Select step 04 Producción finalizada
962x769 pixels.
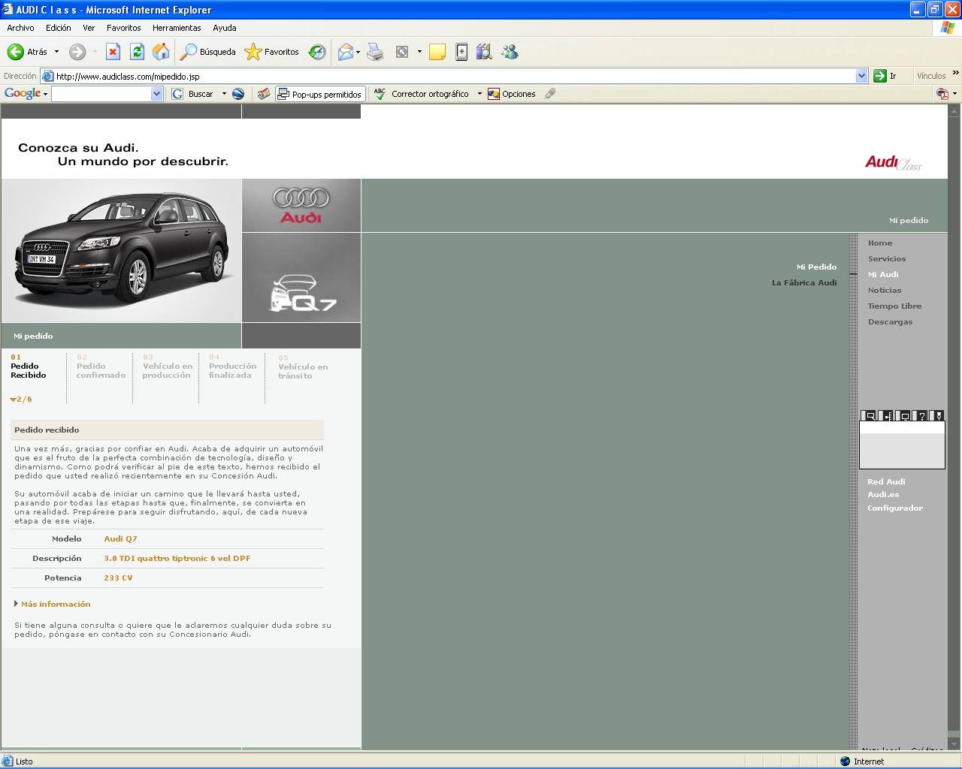click(x=232, y=366)
